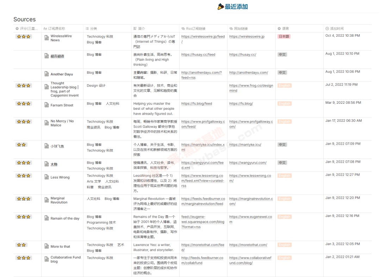Click the page icon beside No Mercy / No Malice

[x=46, y=123]
